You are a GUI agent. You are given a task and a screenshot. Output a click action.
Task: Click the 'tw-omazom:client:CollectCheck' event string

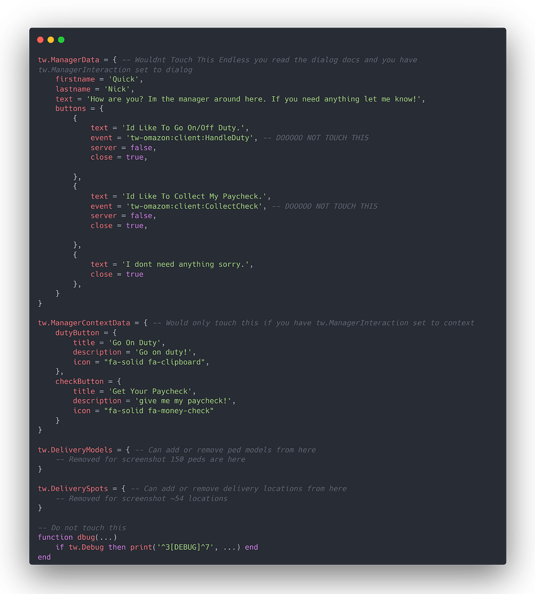[194, 207]
